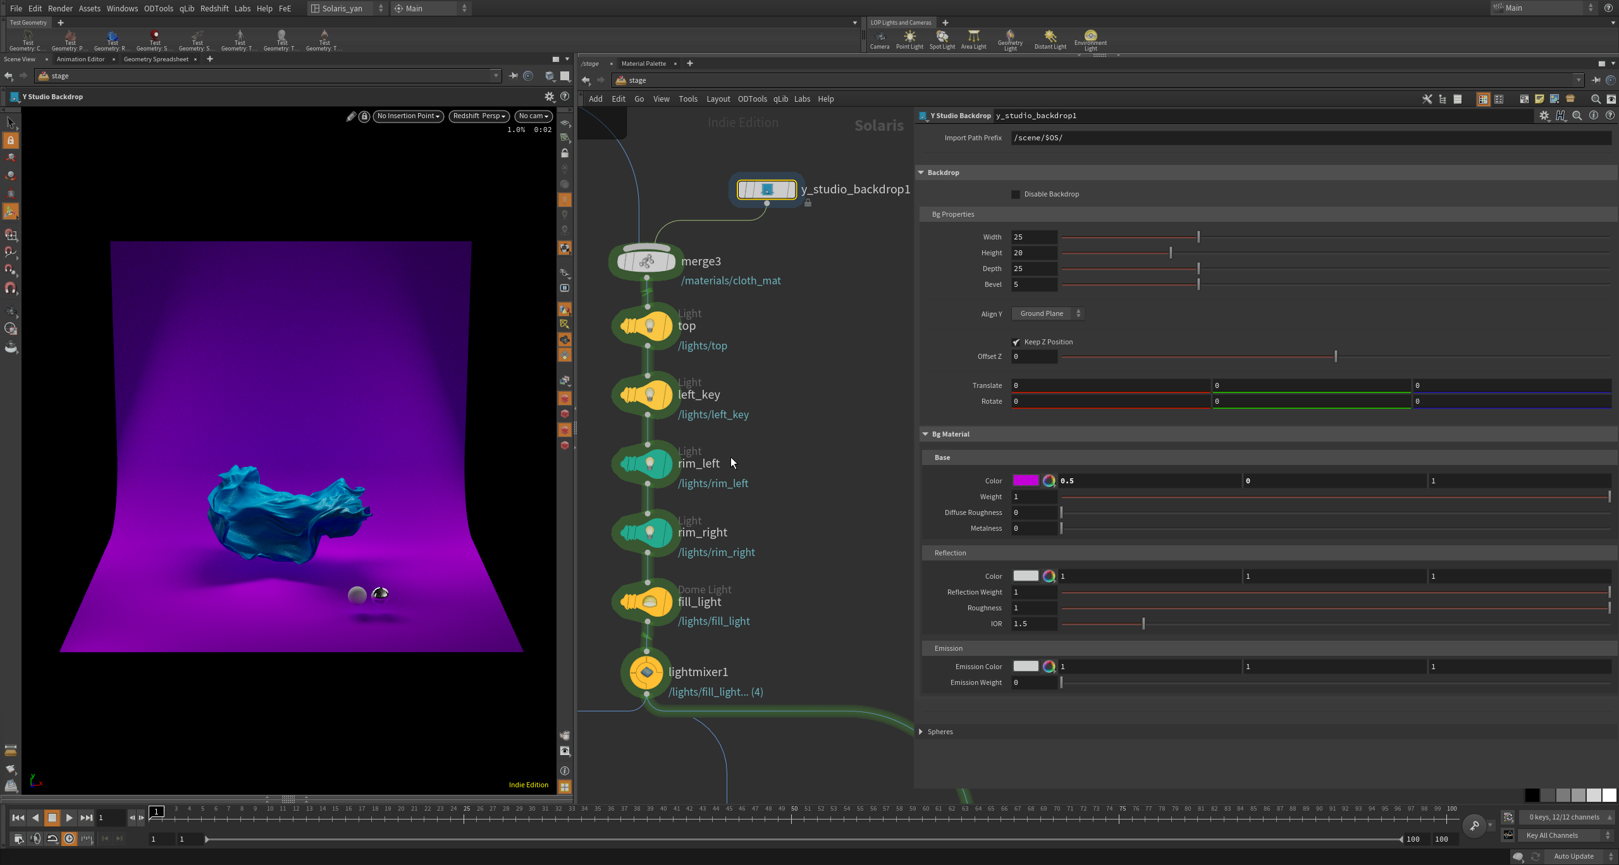Click the Key All Channels button
1619x865 pixels.
[x=1553, y=835]
